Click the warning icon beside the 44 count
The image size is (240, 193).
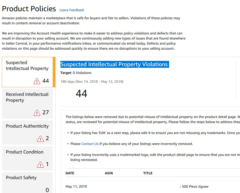tap(37, 81)
